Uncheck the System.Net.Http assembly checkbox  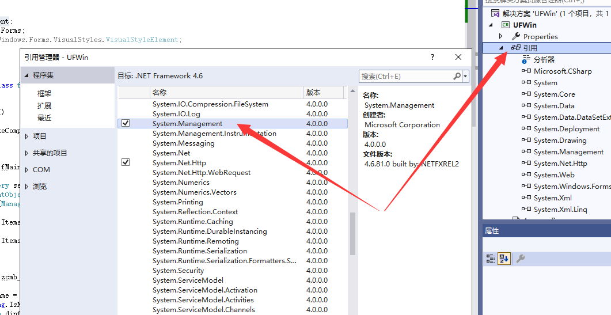126,163
